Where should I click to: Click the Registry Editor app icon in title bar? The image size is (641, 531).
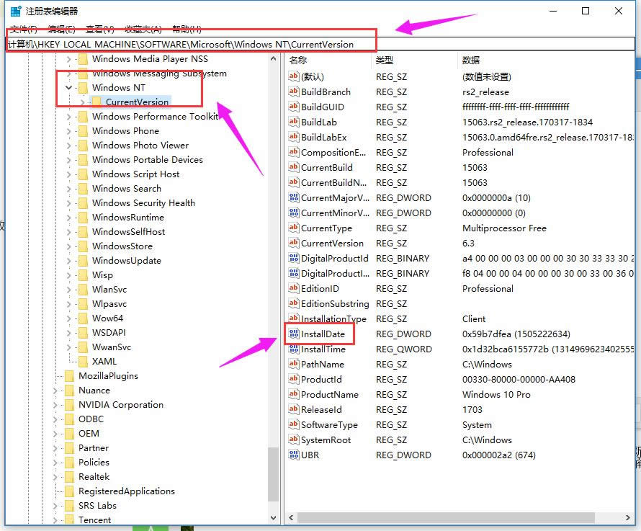click(x=15, y=11)
